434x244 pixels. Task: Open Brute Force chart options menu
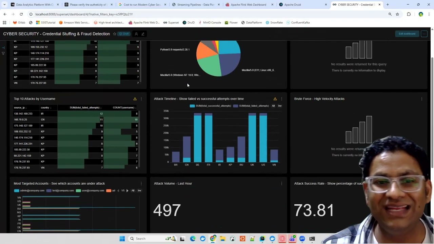coord(422,99)
